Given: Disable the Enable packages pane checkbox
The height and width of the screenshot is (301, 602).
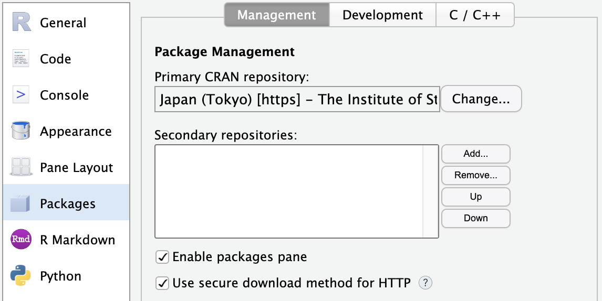Looking at the screenshot, I should pos(163,257).
